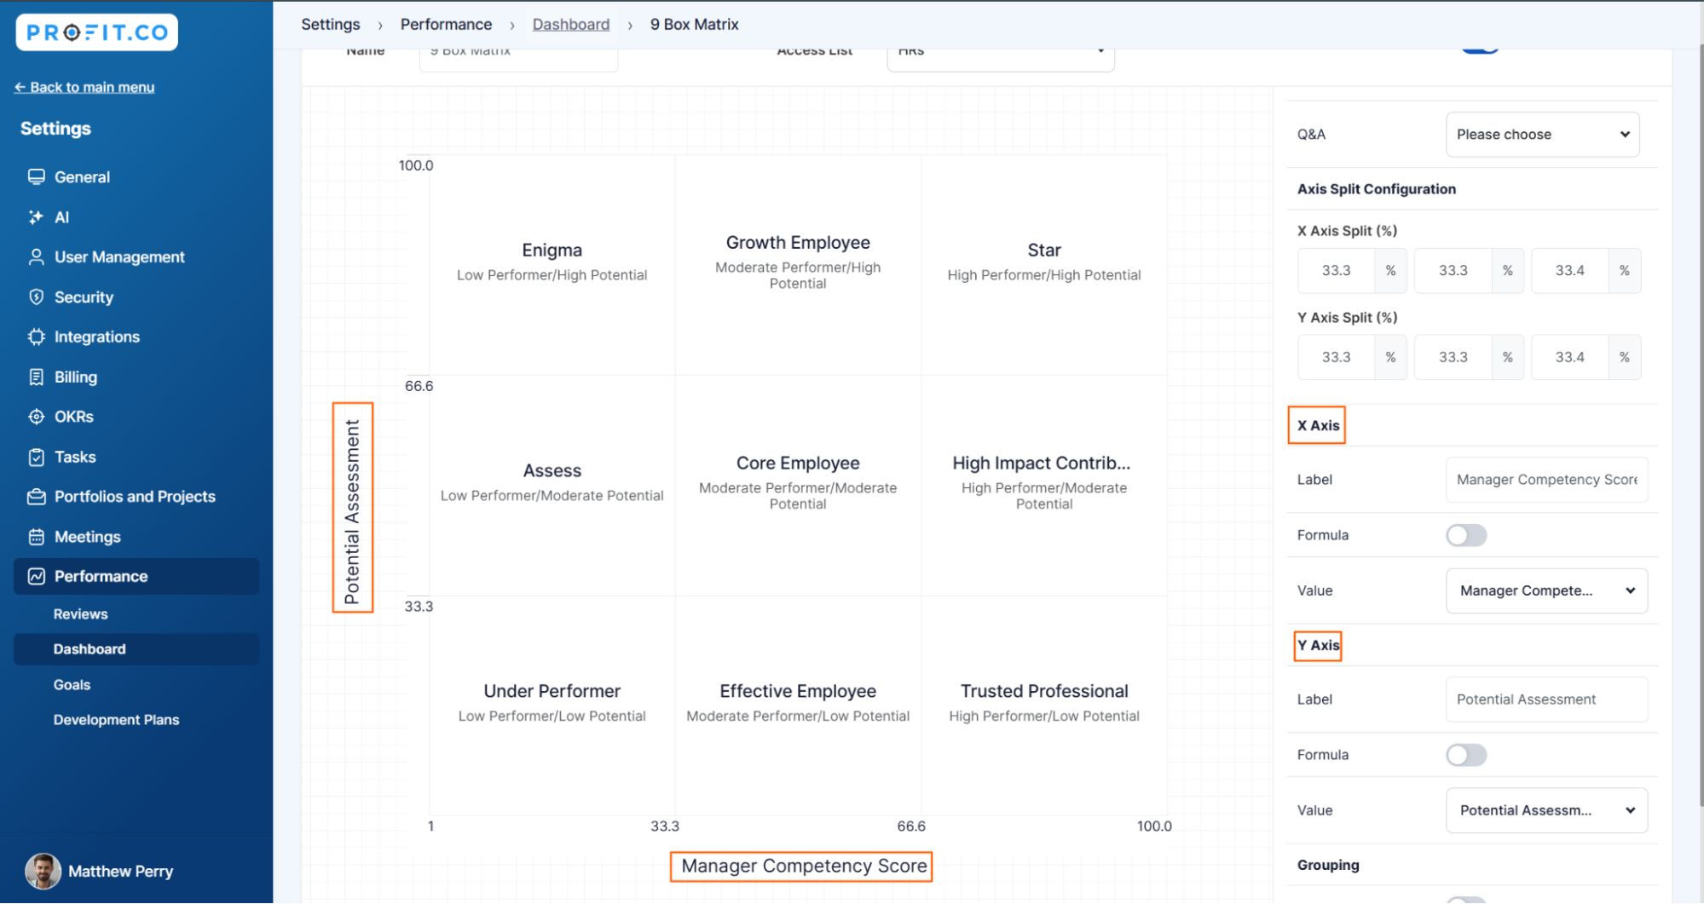Click the Y Axis Label input field
Image resolution: width=1704 pixels, height=904 pixels.
(1546, 700)
